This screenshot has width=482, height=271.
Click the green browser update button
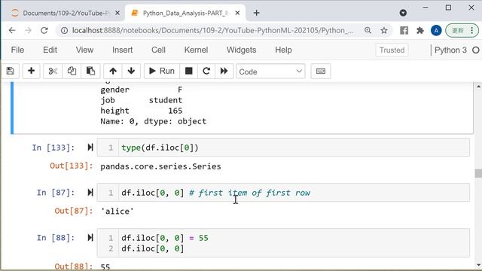point(462,30)
